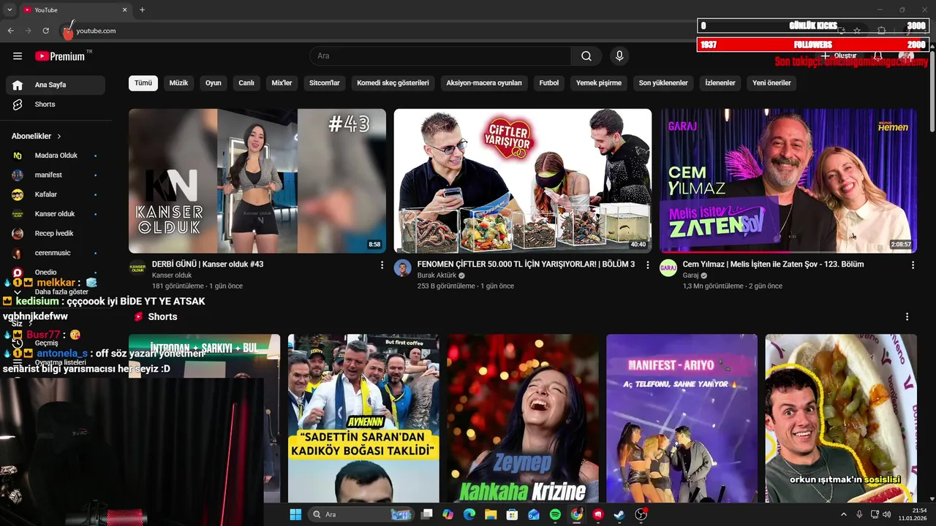Select the Aksiyon-macera oyunları chip
This screenshot has height=526, width=936.
tap(484, 83)
